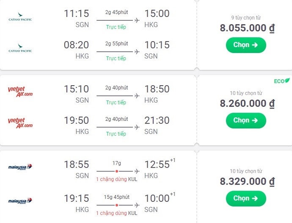Click 1 chặng dừng KUL on outbound
292x223 pixels.
click(x=116, y=179)
